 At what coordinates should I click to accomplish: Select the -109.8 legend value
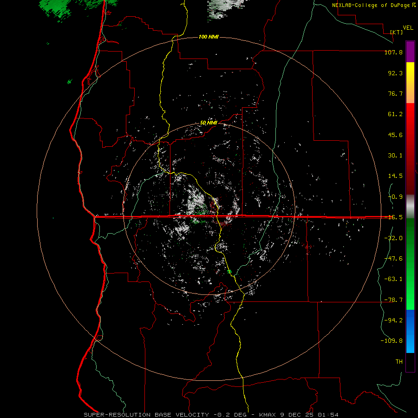392,341
